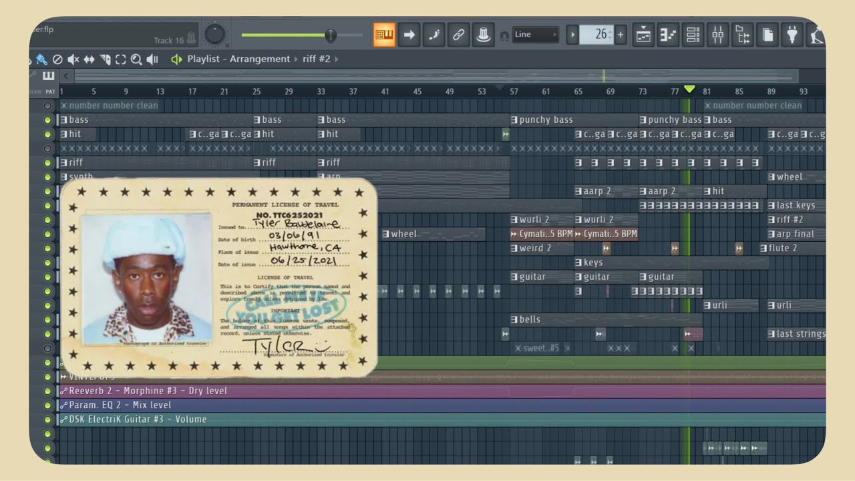This screenshot has width=855, height=481.
Task: Click the riff #2 breadcrumb label
Action: [317, 59]
